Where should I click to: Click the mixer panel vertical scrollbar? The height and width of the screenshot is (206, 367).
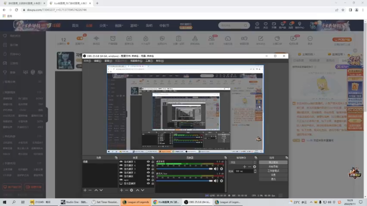click(226, 176)
